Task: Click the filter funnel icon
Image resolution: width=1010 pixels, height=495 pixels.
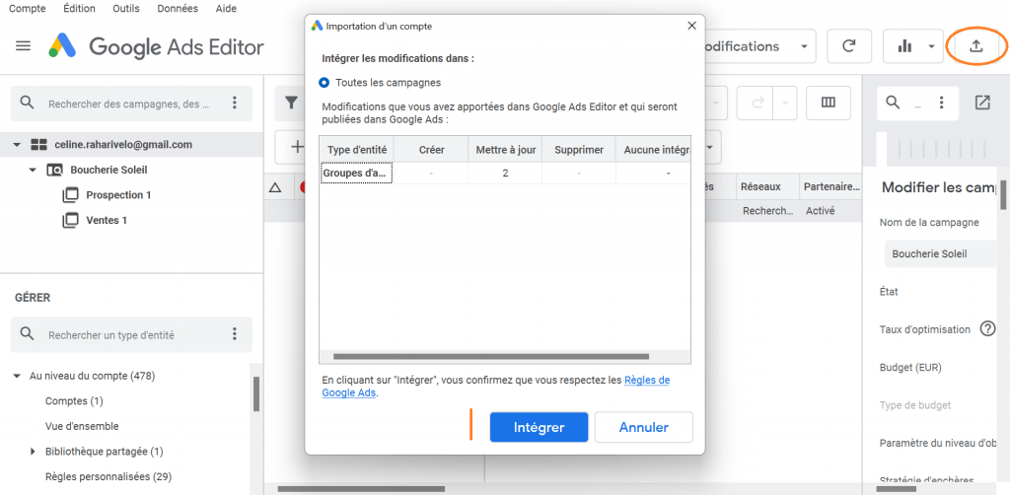Action: pos(291,103)
